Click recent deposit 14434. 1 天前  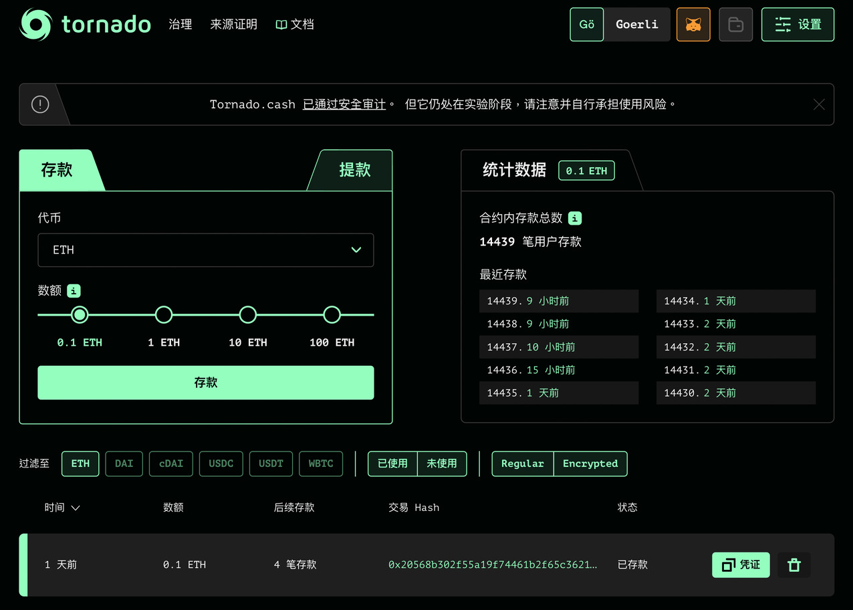tap(736, 301)
